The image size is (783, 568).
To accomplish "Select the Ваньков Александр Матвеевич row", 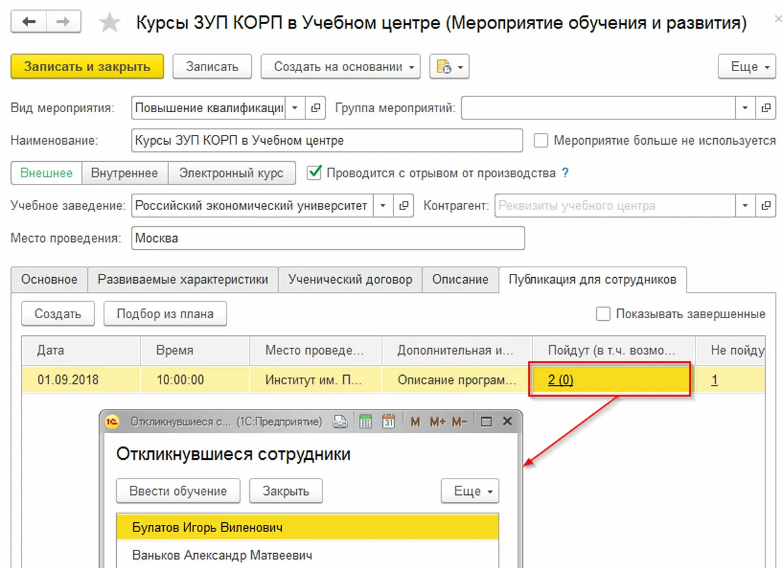I will pos(307,556).
